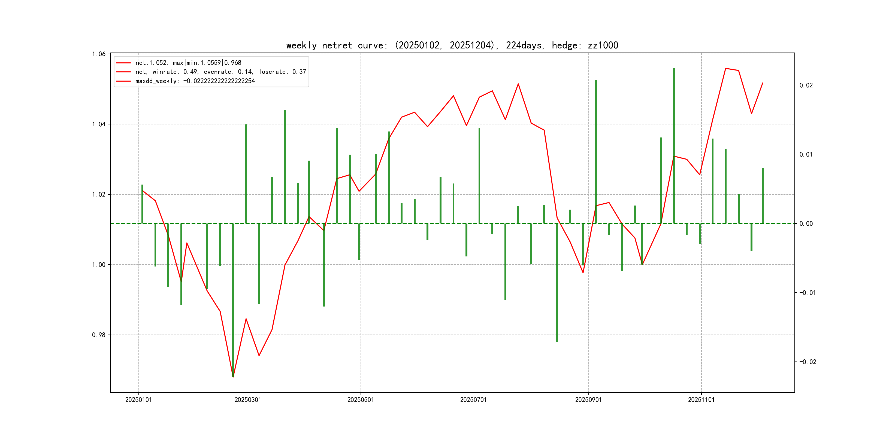Click the -0.02 right axis tick label
The width and height of the screenshot is (883, 441).
click(808, 362)
